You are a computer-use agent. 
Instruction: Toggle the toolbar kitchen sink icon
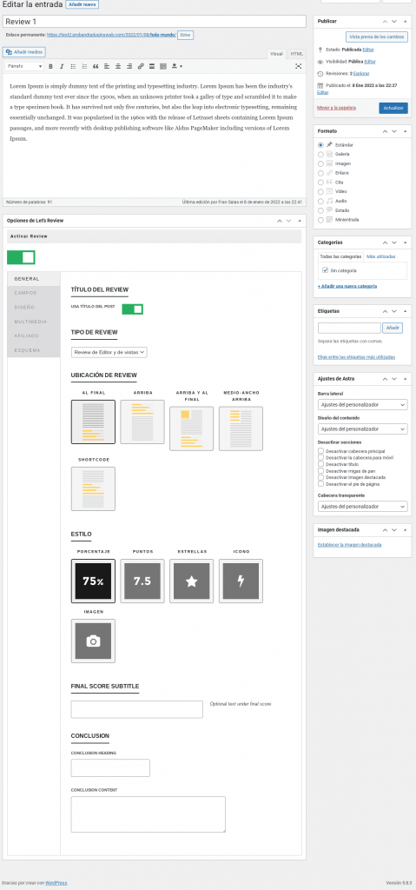point(163,66)
